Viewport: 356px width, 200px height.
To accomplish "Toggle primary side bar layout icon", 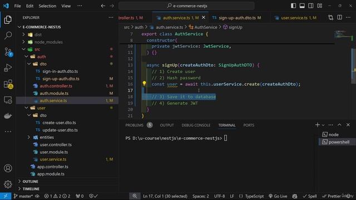I will click(x=293, y=6).
